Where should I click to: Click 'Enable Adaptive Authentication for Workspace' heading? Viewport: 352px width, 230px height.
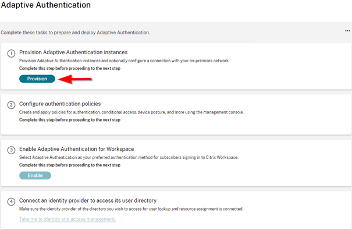[x=77, y=149]
